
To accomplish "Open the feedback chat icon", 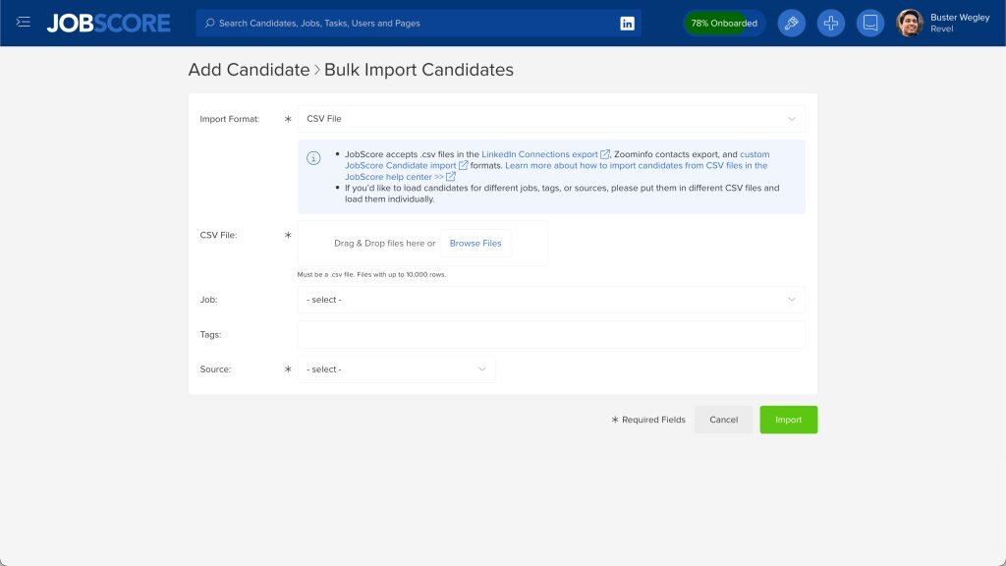I will (870, 22).
